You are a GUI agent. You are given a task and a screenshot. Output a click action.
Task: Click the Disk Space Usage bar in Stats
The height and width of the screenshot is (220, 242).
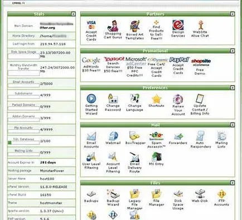pyautogui.click(x=23, y=56)
